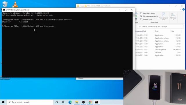
Task: Click the 834 KB size cell
Action: pos(178,47)
